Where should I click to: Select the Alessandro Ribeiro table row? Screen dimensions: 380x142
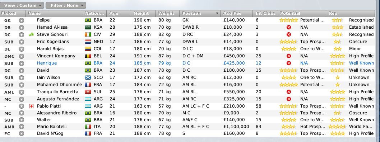[187, 113]
